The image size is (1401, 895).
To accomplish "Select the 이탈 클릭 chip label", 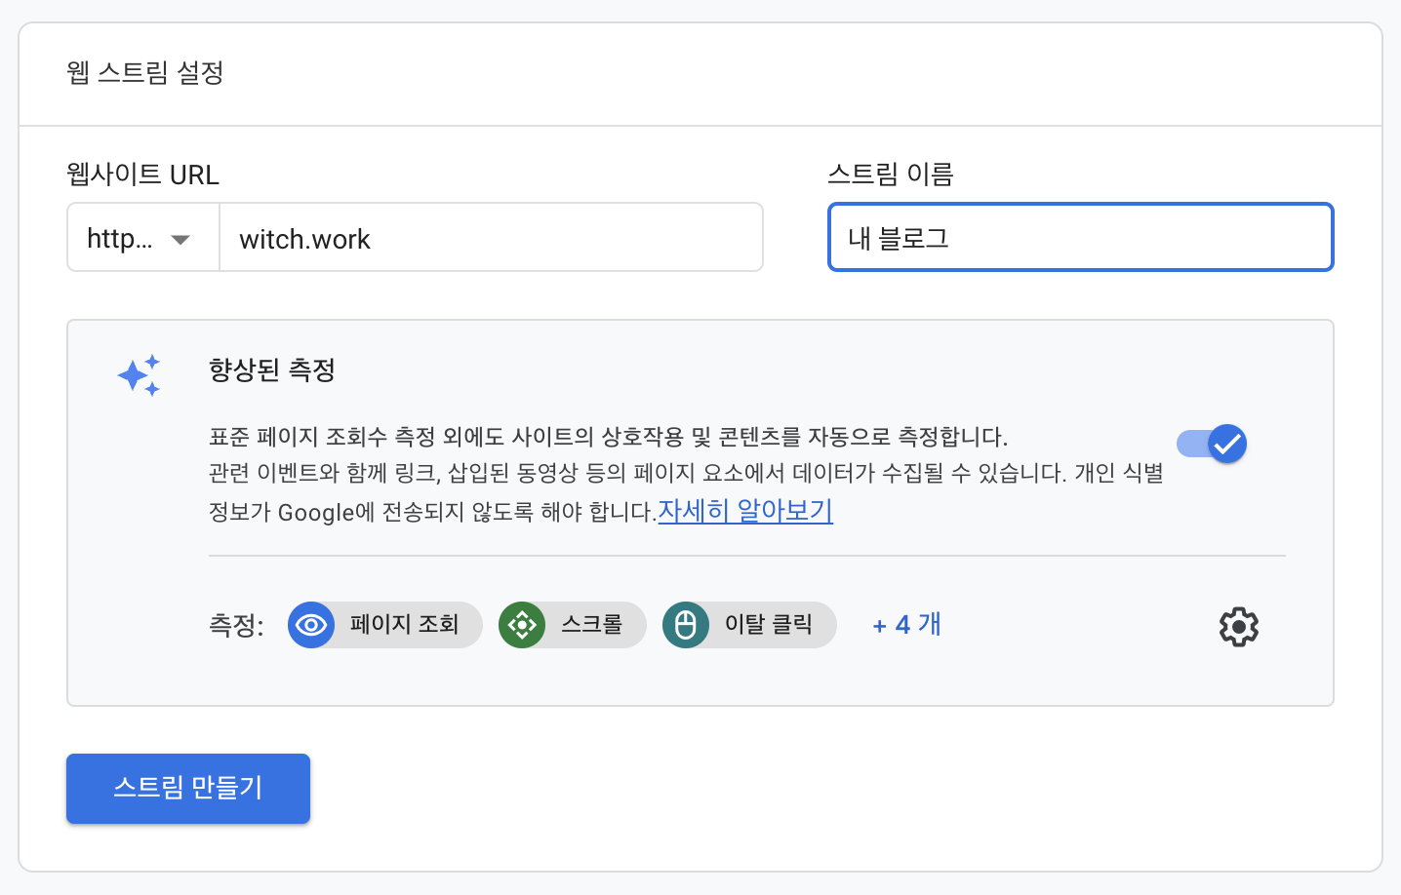I will (768, 625).
